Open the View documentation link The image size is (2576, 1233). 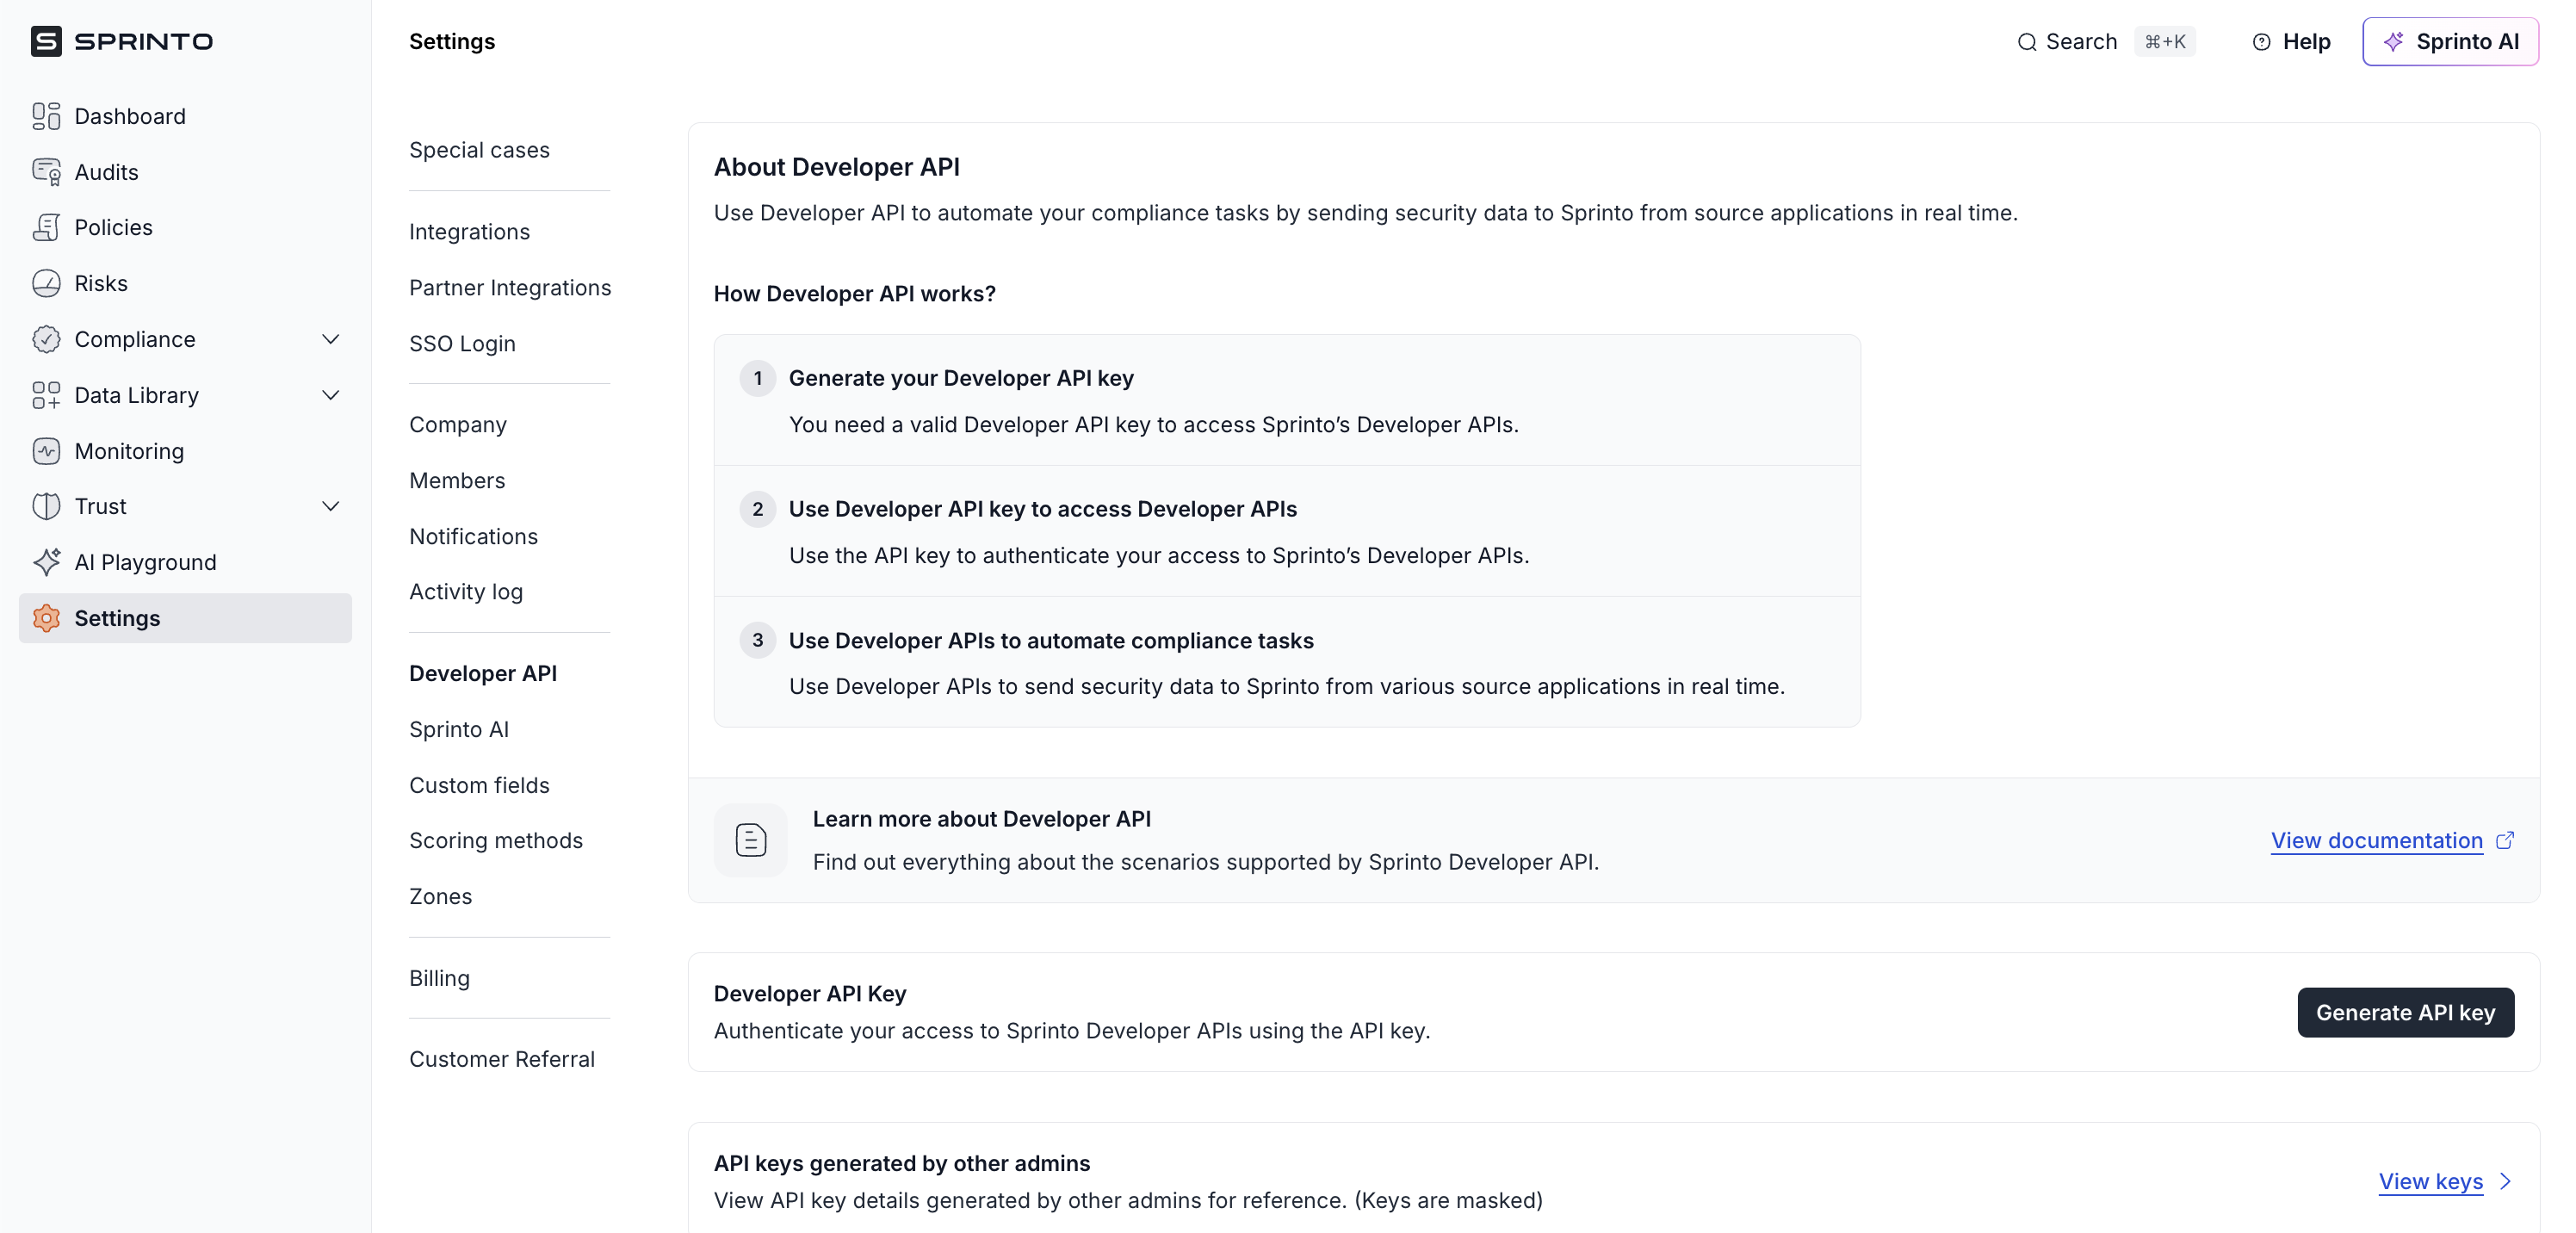[2376, 840]
